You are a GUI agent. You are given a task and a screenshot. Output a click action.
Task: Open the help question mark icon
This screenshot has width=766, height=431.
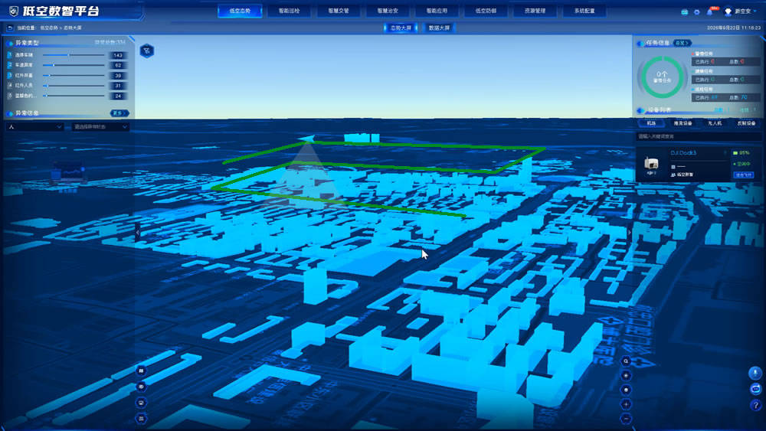[755, 405]
